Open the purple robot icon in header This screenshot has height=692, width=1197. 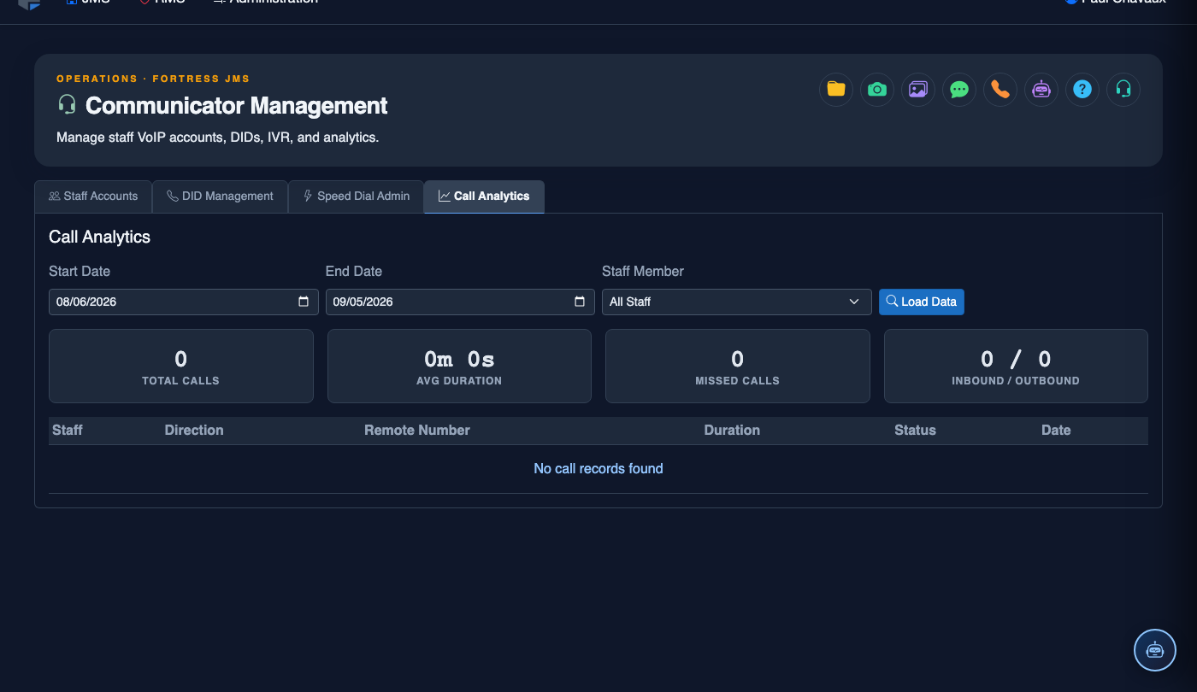pyautogui.click(x=1041, y=90)
